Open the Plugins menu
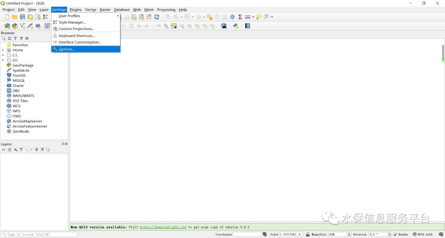The image size is (445, 238). (x=75, y=9)
